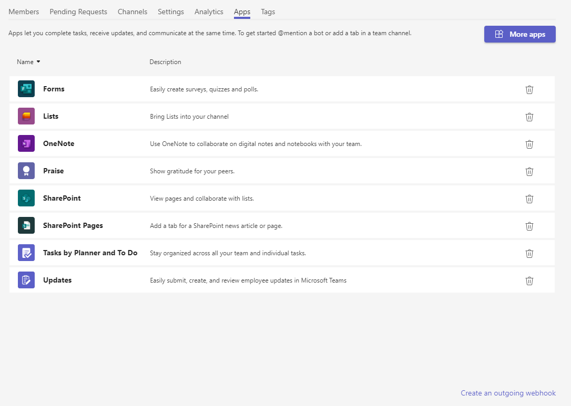Viewport: 571px width, 406px height.
Task: Remove SharePoint Pages via trash icon
Action: pos(529,226)
